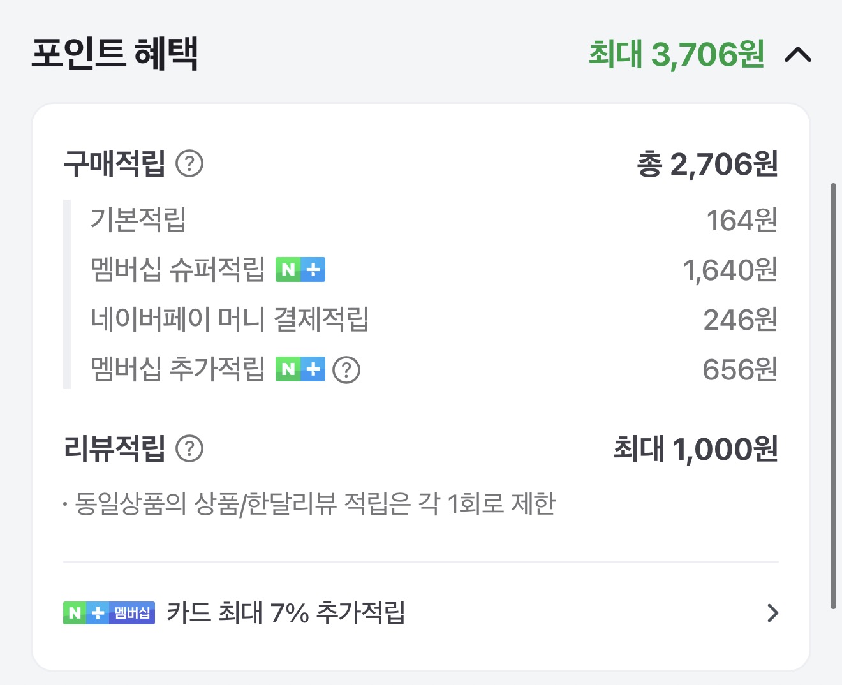Click the 1,640원 amount value
The height and width of the screenshot is (685, 842).
(x=730, y=270)
